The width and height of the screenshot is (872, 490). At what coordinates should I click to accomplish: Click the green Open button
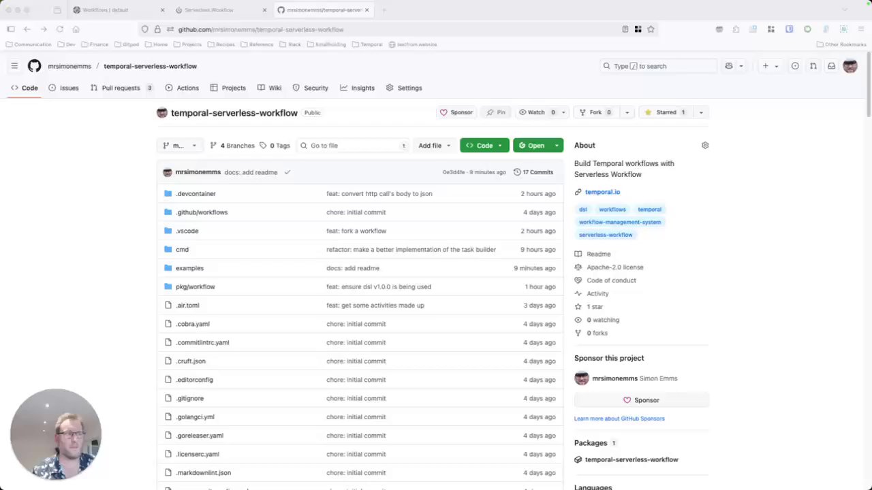[531, 146]
